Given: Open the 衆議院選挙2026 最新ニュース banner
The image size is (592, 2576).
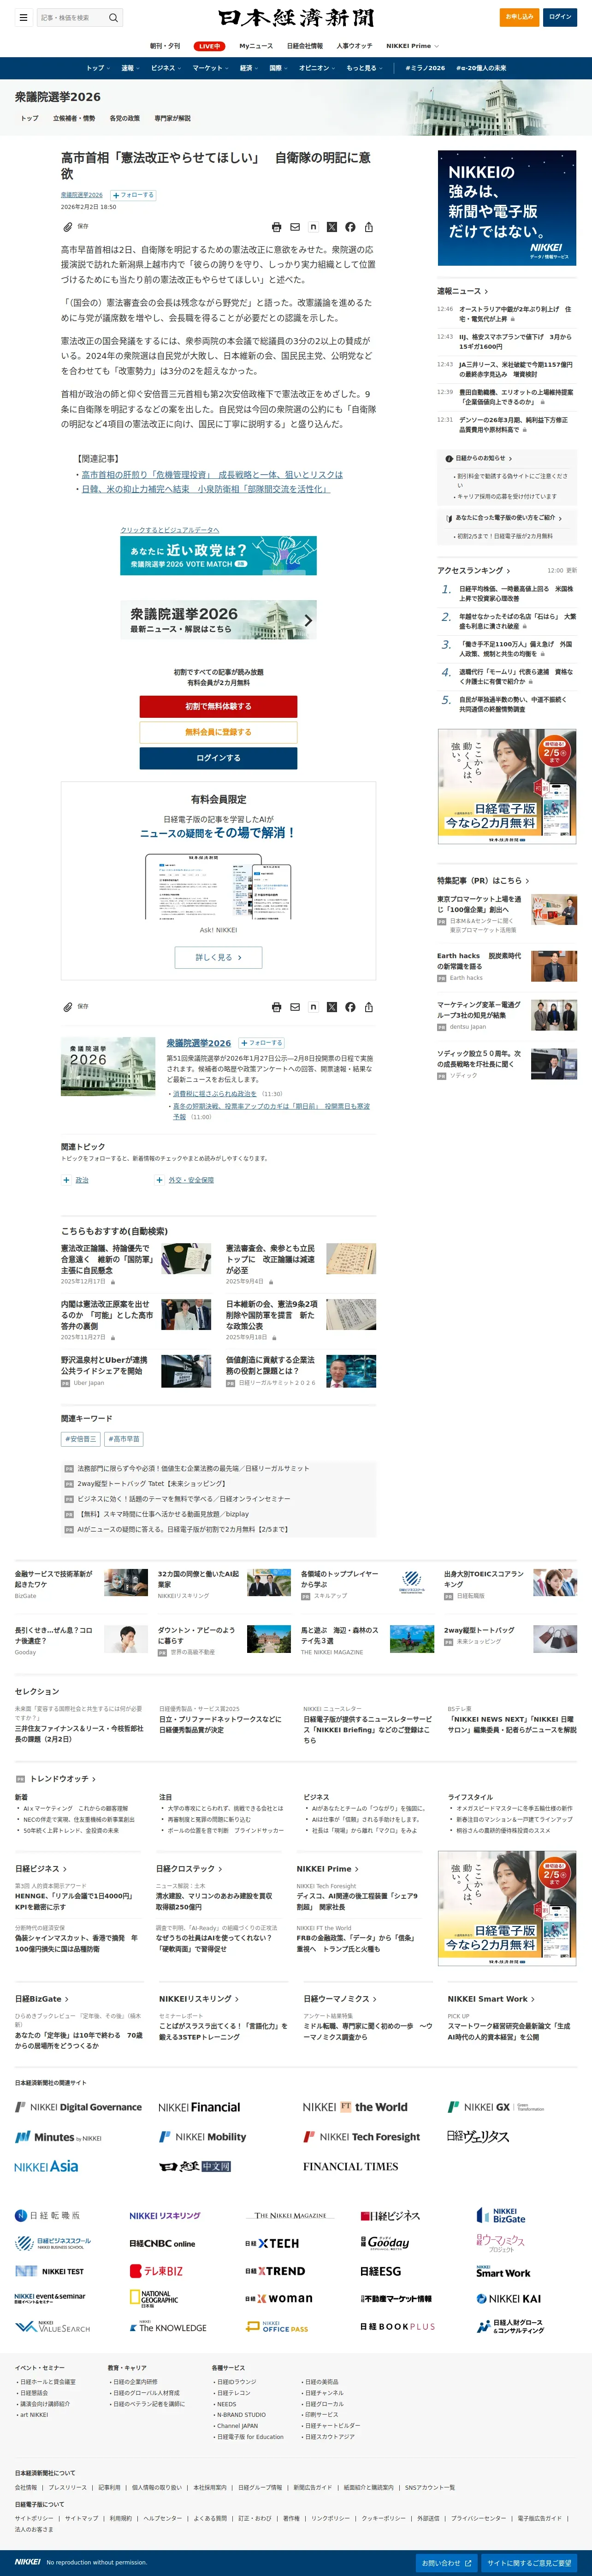Looking at the screenshot, I should pos(218,619).
